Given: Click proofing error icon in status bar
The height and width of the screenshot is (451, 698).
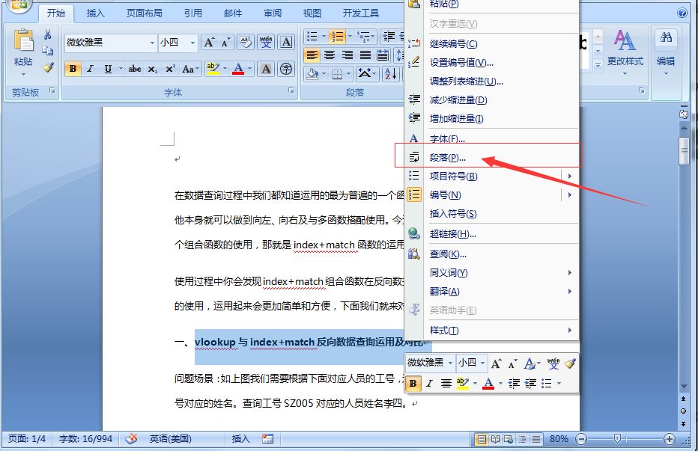Looking at the screenshot, I should (x=131, y=439).
